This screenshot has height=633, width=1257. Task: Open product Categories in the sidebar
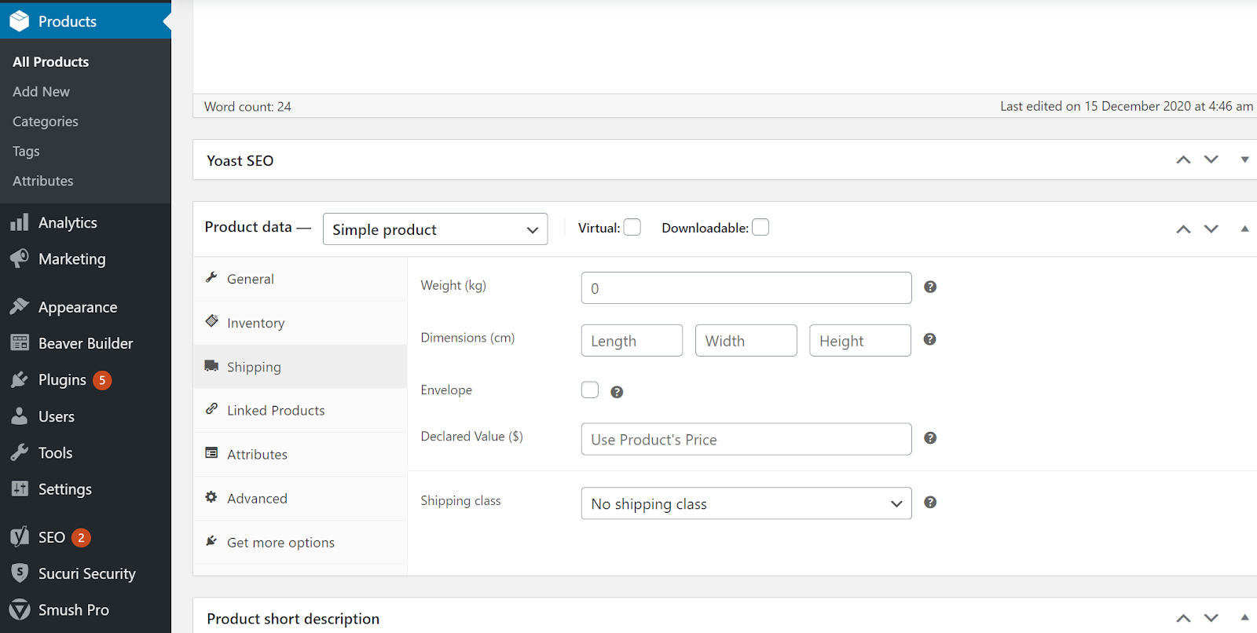(46, 122)
